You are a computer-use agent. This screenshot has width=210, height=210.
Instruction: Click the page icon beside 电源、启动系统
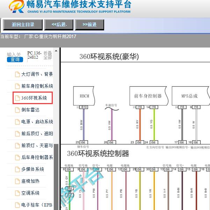click(x=17, y=122)
